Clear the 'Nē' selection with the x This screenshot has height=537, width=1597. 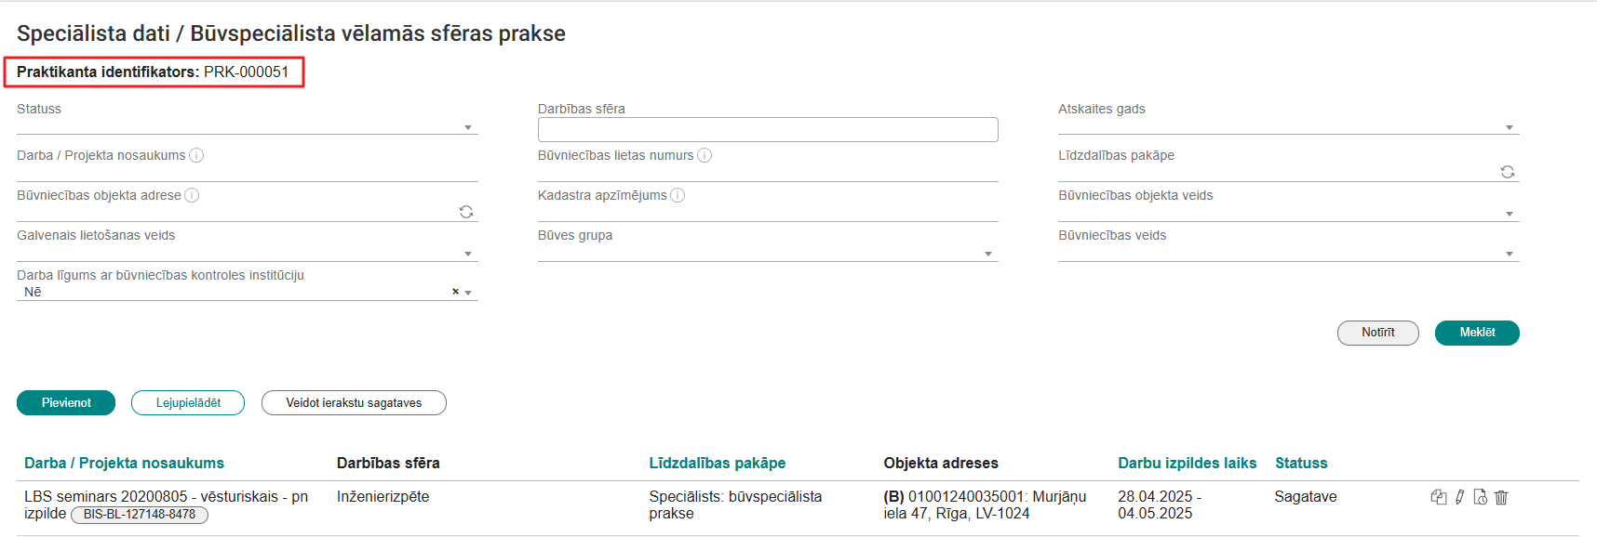(455, 292)
